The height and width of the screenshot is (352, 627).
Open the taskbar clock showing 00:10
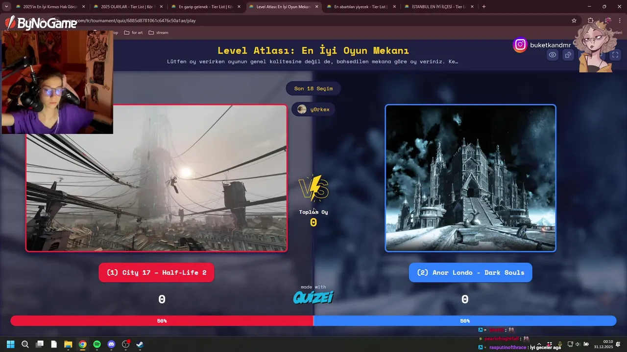coord(603,344)
